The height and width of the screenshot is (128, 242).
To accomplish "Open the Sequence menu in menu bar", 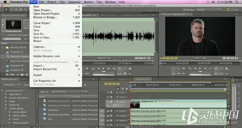I will coord(74,2).
